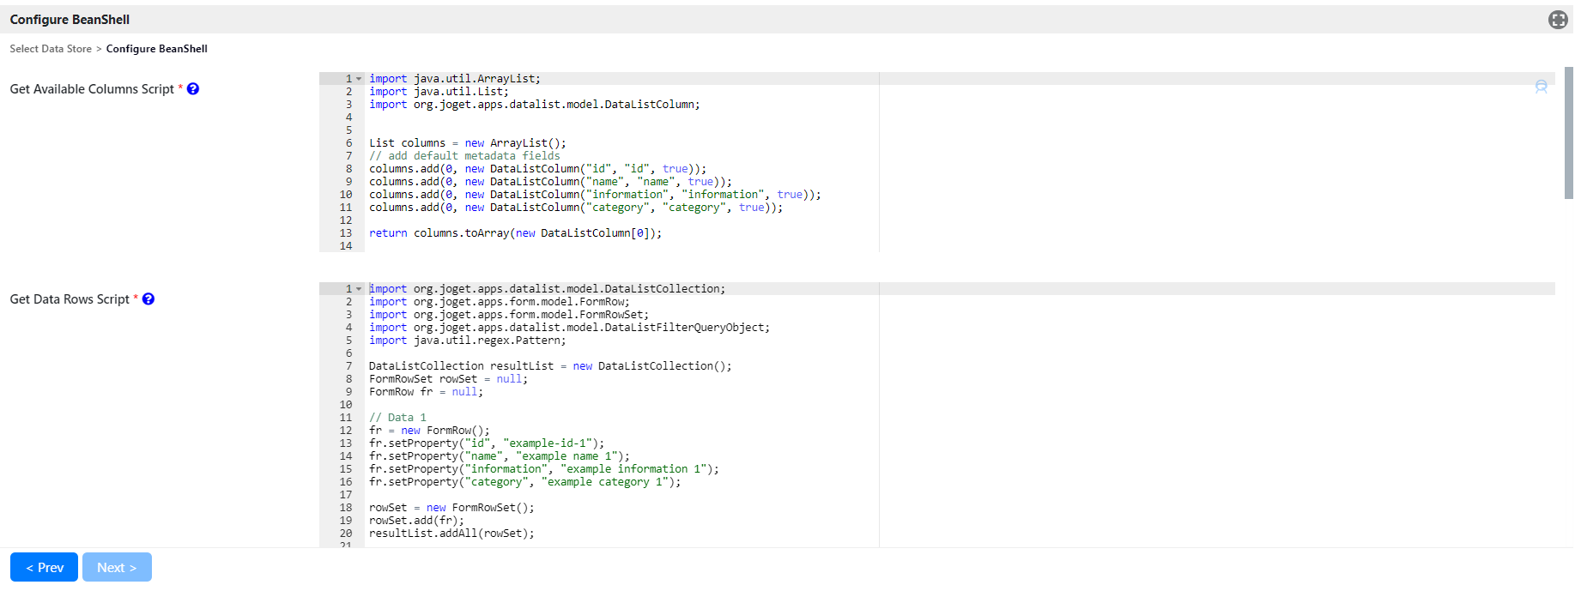
Task: Open help for Get Available Columns Script
Action: [x=193, y=88]
